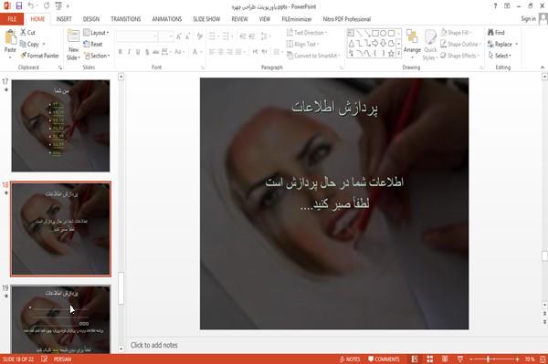Open the Shape Fill dropdown
Viewport: 548px width, 364px height.
coord(456,33)
